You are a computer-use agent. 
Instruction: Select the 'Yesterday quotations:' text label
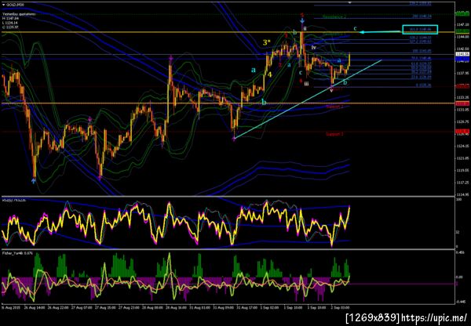click(19, 14)
